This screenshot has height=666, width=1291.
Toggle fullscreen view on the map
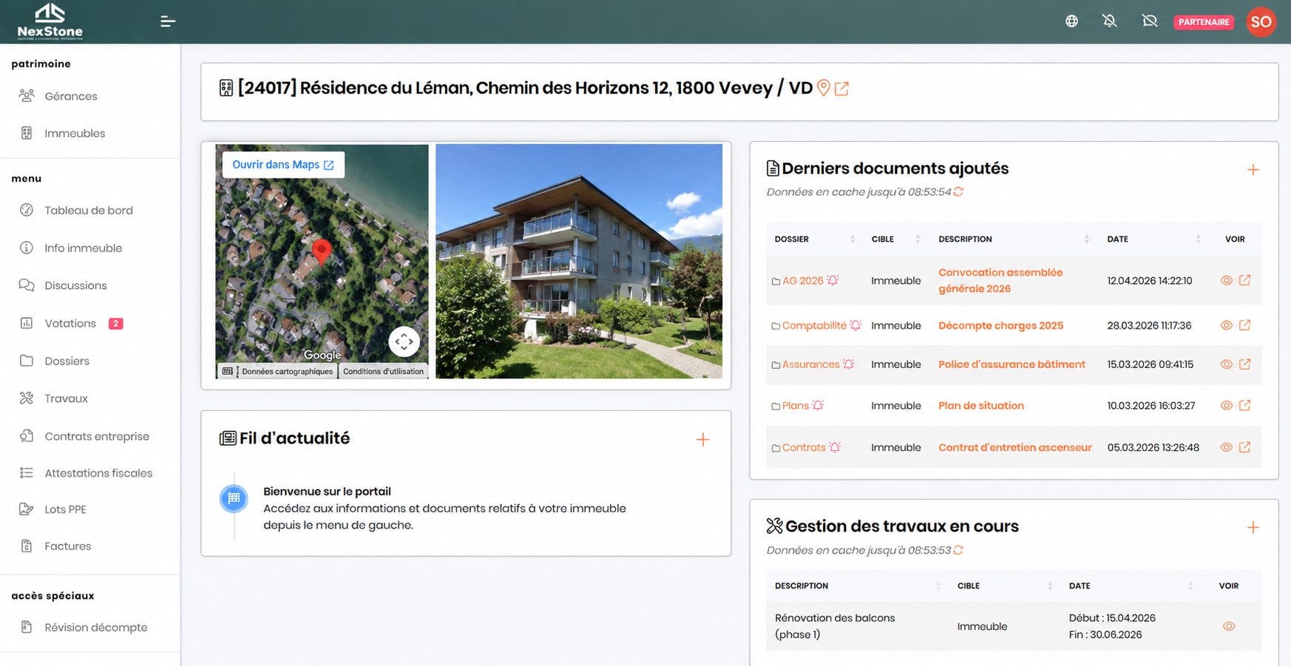[404, 342]
